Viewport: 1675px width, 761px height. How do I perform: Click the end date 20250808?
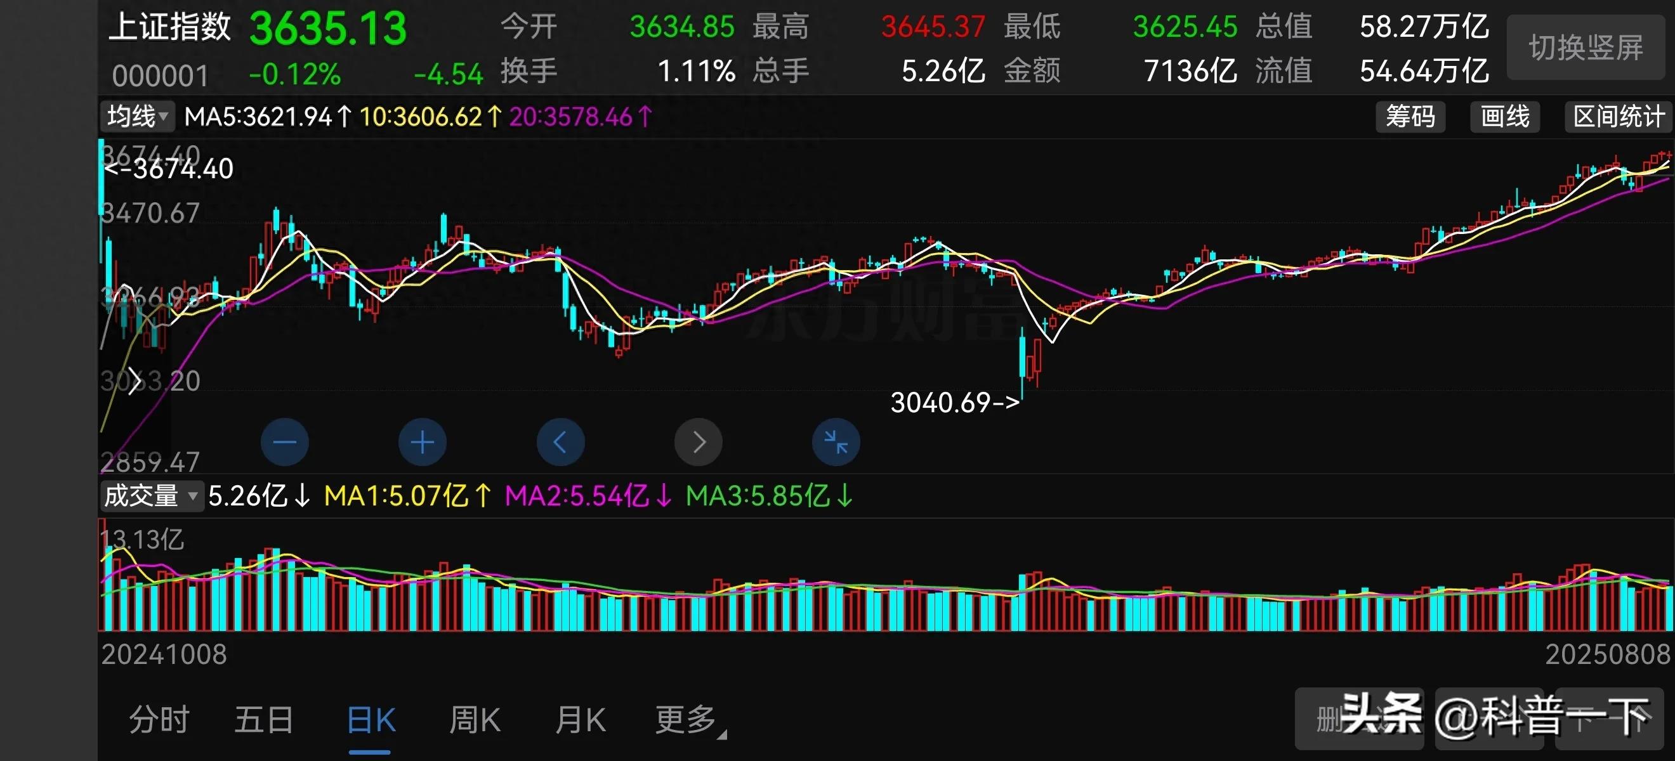pos(1607,654)
